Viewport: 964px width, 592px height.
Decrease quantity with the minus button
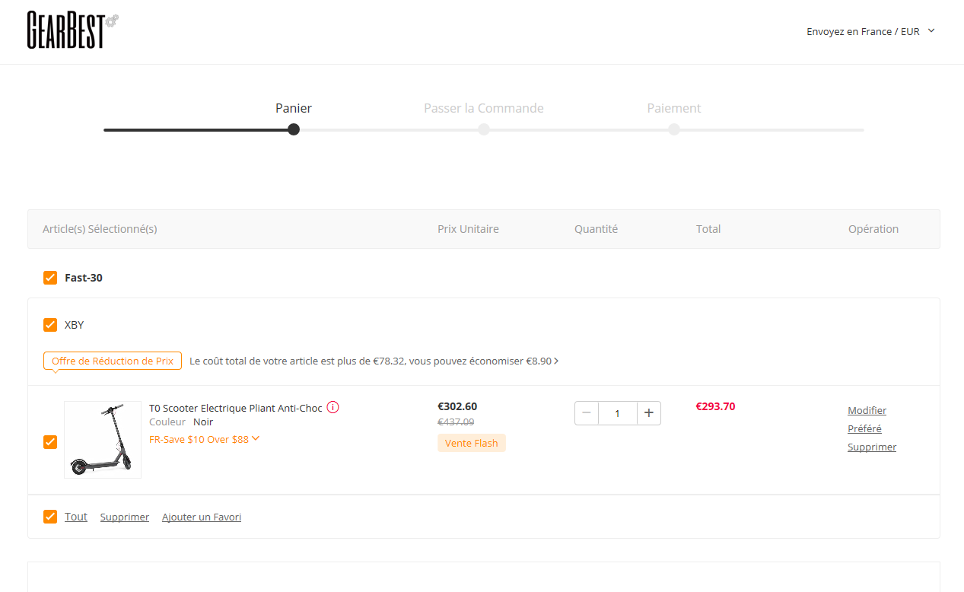[587, 413]
